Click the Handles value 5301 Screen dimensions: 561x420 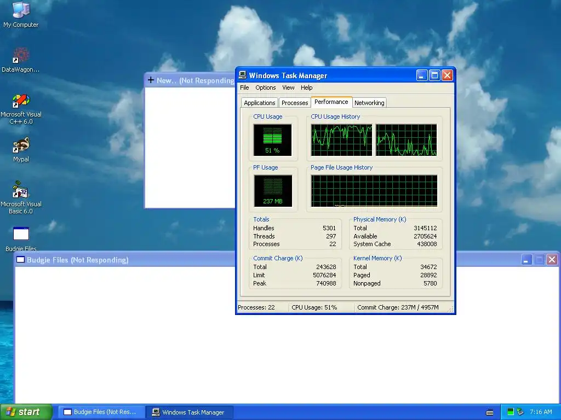pos(329,228)
